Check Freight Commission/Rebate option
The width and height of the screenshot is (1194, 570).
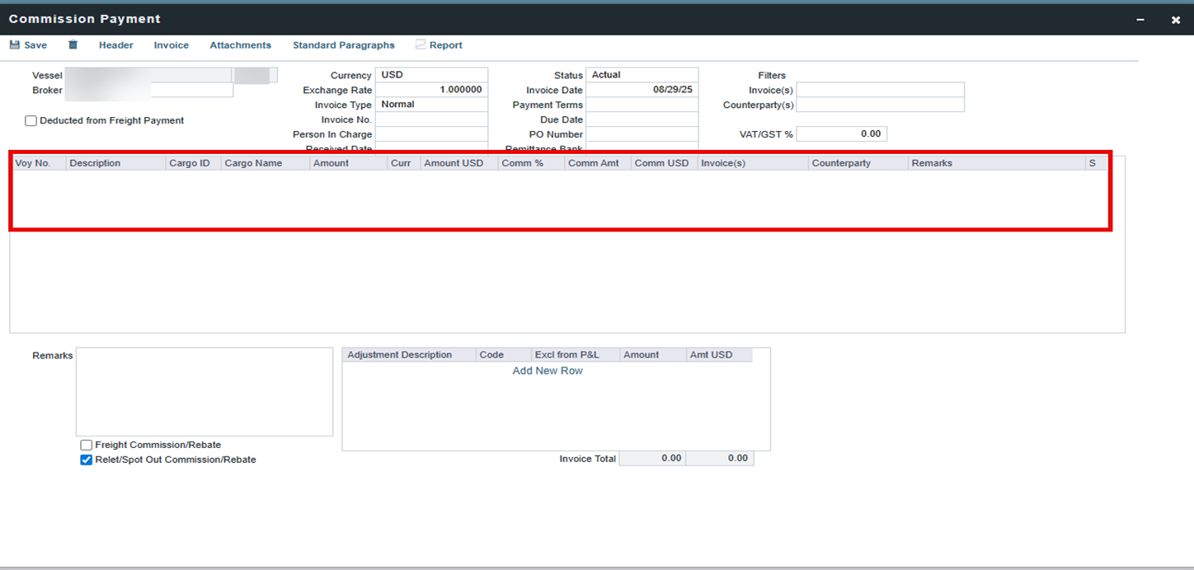click(x=87, y=445)
